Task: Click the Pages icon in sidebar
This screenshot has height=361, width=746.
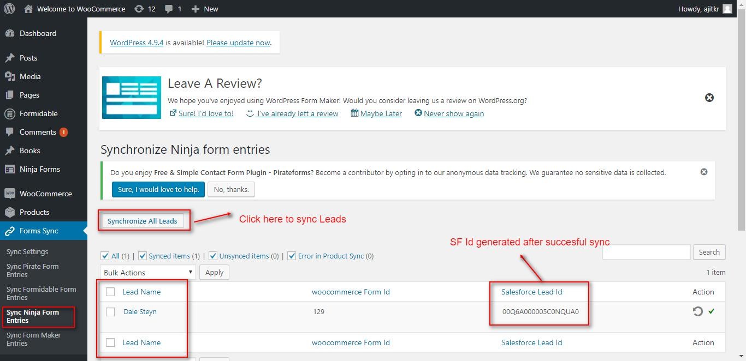Action: tap(10, 95)
